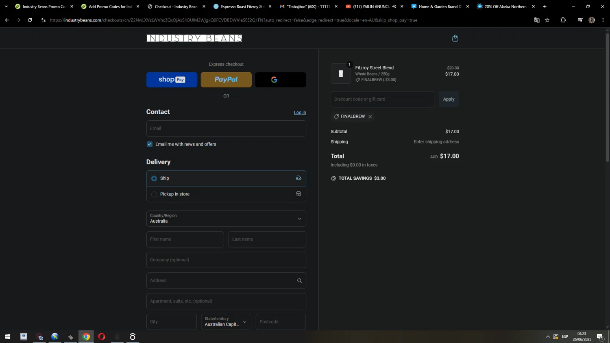
Task: Open Chrome three-dot menu
Action: [603, 20]
